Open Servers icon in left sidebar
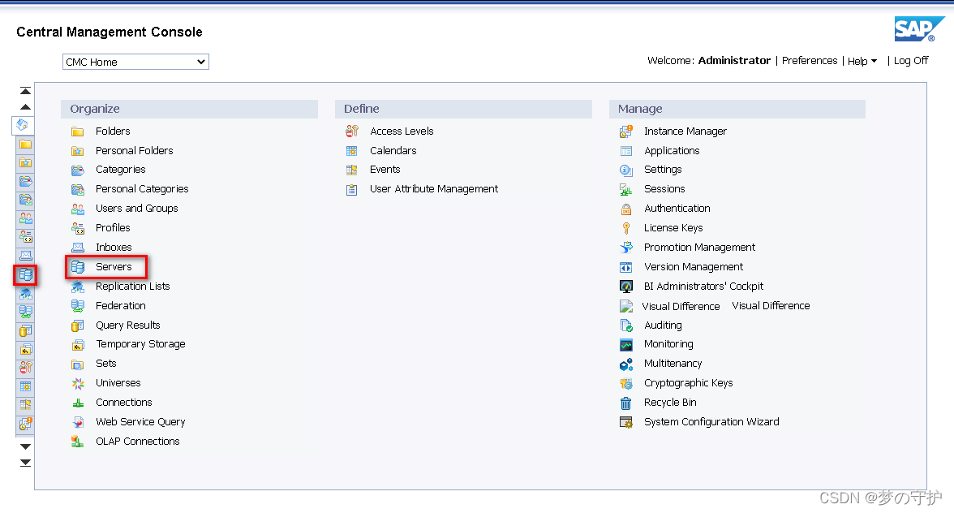This screenshot has width=954, height=513. click(26, 275)
